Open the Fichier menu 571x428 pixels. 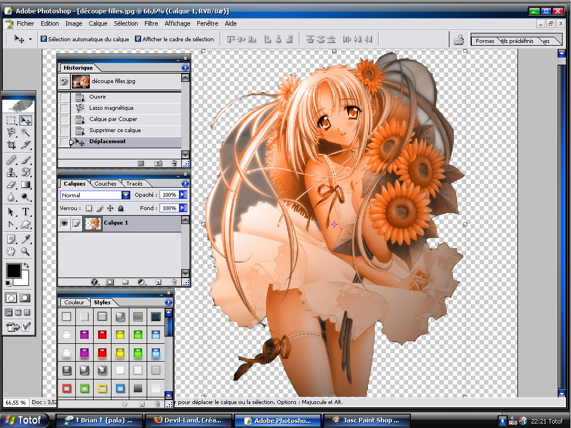tap(25, 23)
